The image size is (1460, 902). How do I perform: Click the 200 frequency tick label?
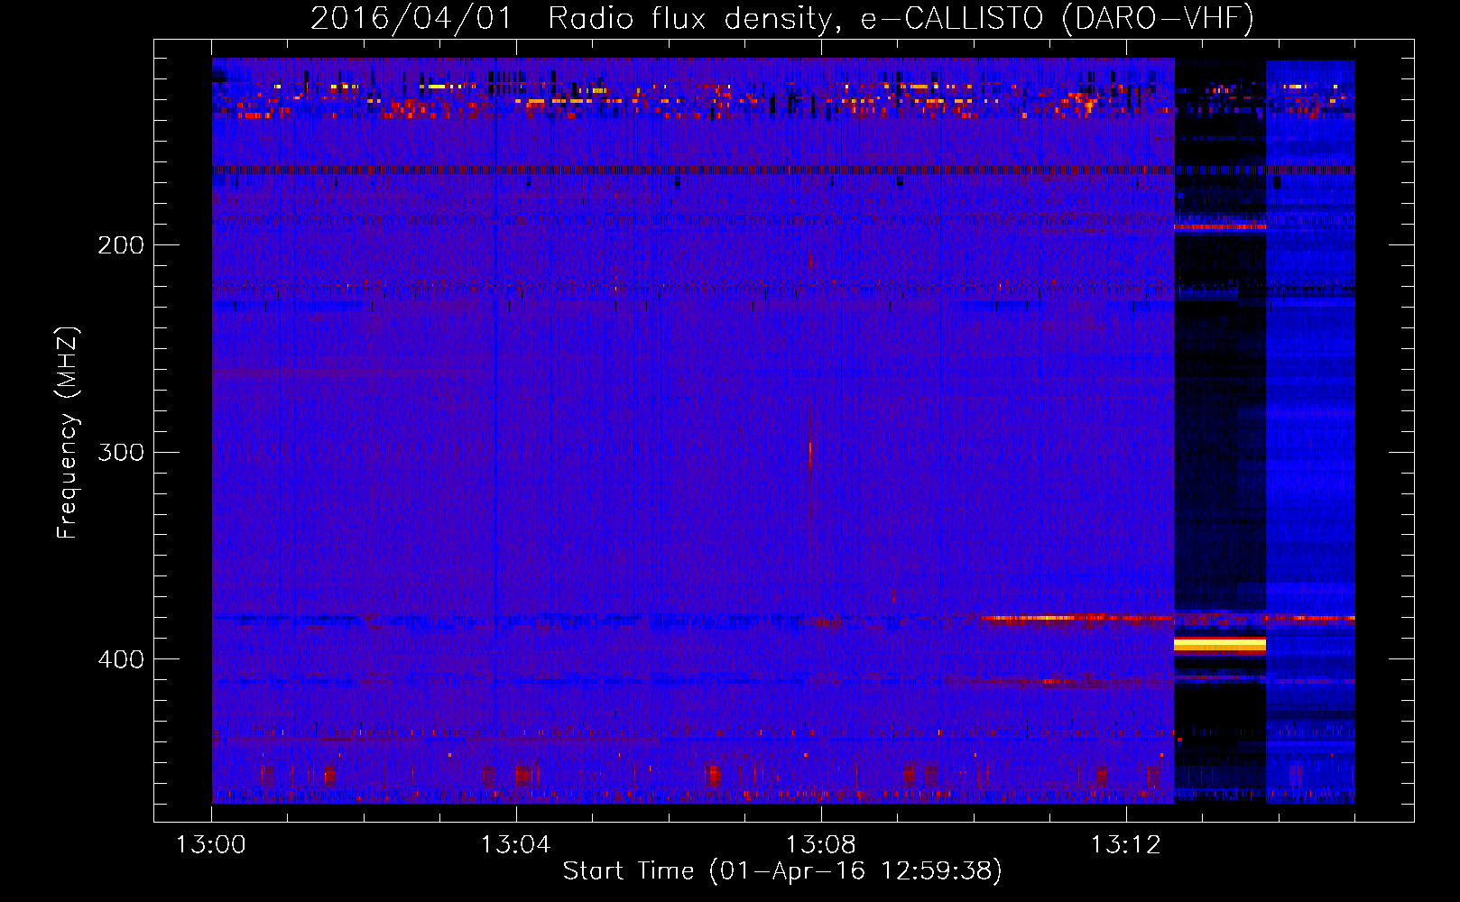[x=121, y=245]
